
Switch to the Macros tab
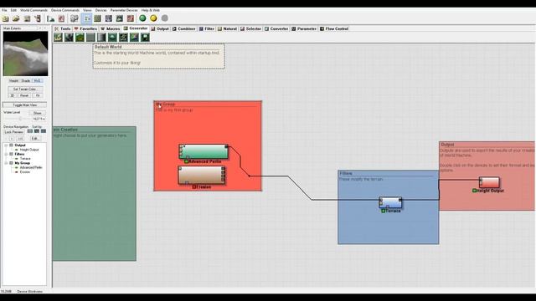[111, 29]
